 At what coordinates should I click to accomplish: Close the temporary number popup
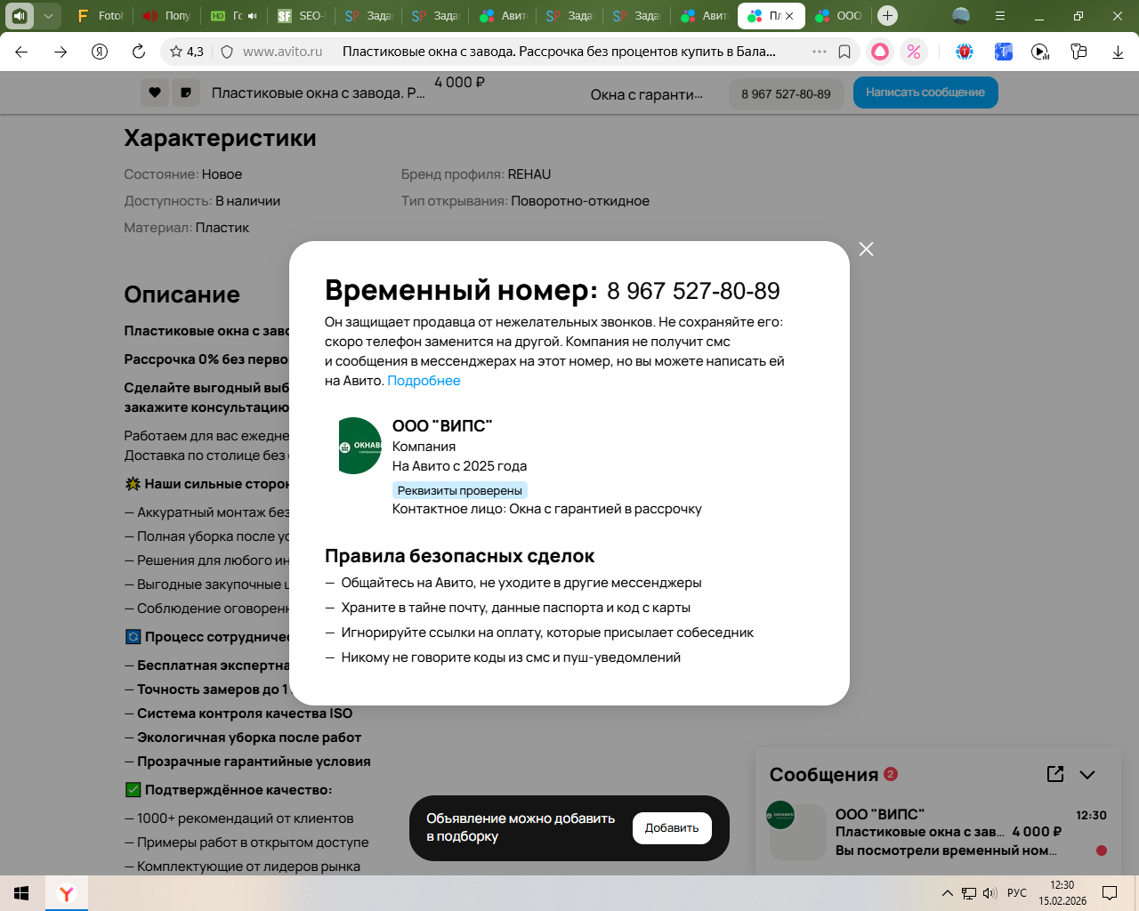[866, 249]
